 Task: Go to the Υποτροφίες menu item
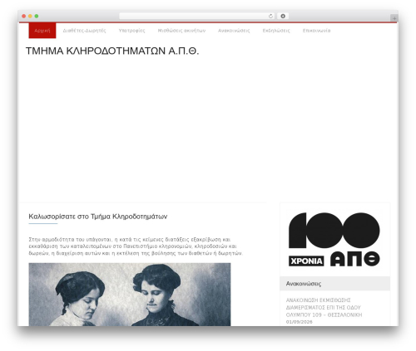tap(131, 31)
